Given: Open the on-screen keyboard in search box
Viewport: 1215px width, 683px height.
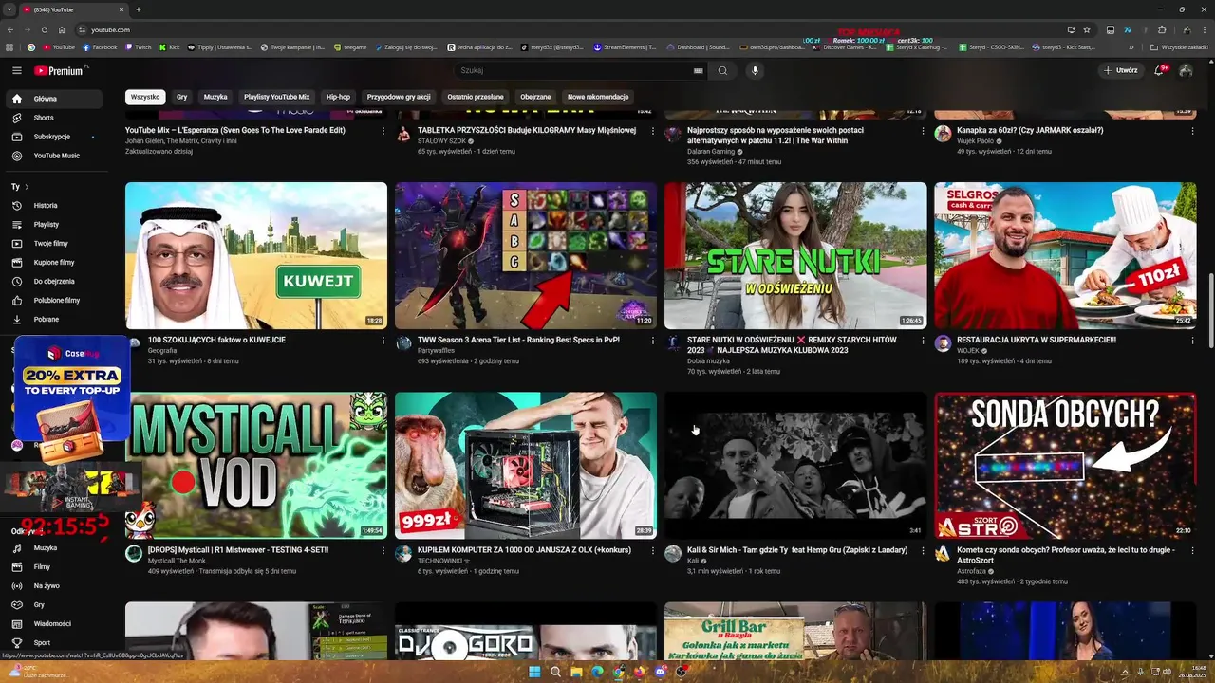Looking at the screenshot, I should [699, 70].
